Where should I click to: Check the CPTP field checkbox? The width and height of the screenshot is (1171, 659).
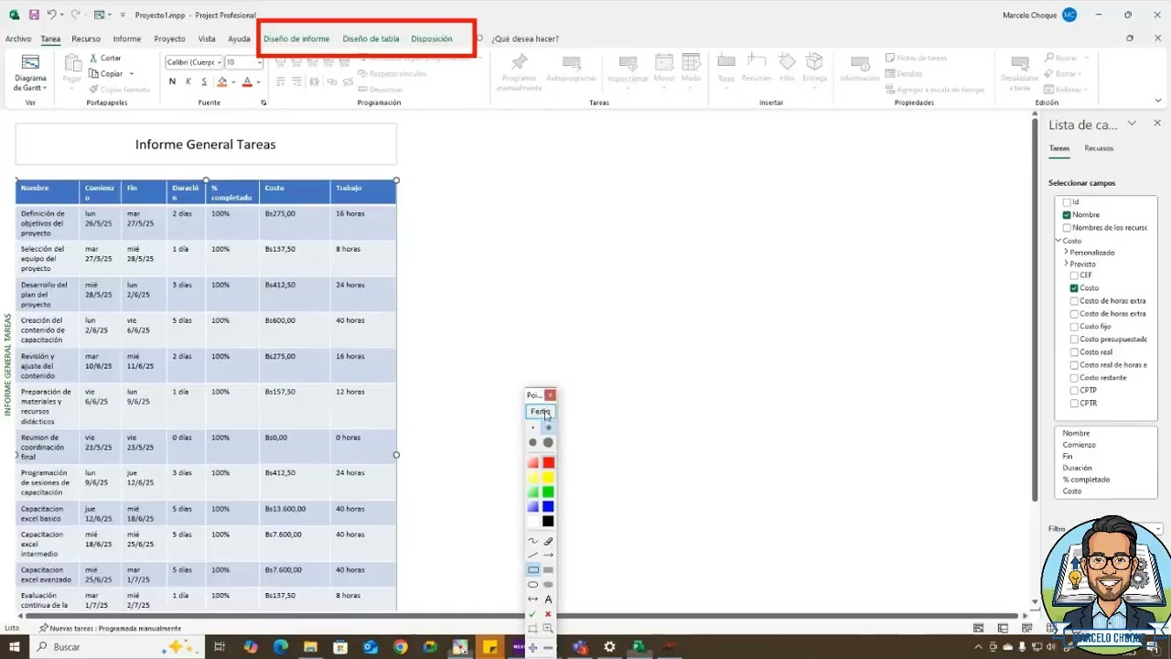[1074, 390]
